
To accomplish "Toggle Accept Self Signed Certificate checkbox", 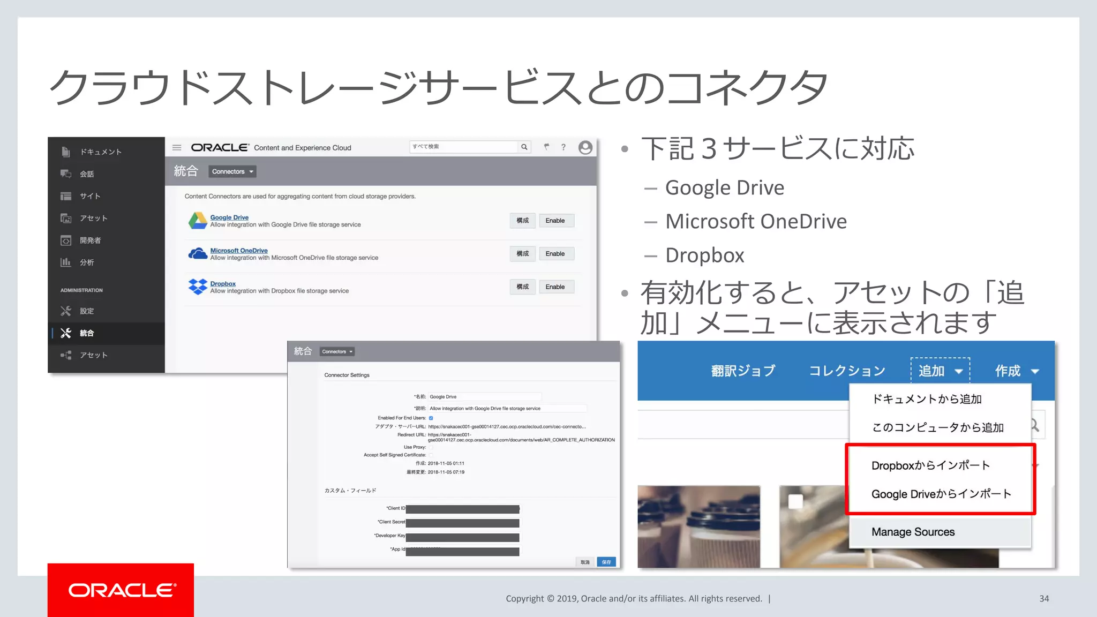I will (431, 455).
